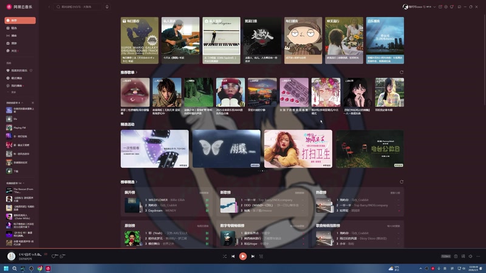This screenshot has width=486, height=273.
Task: Click the NetEase Cloud Music logo
Action: pos(19,7)
